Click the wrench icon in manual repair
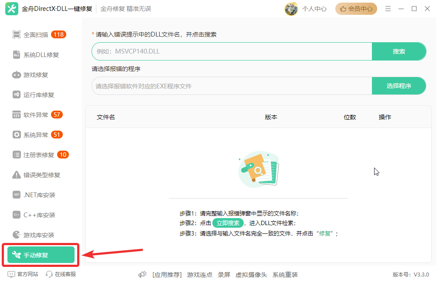The height and width of the screenshot is (283, 436). pyautogui.click(x=17, y=255)
